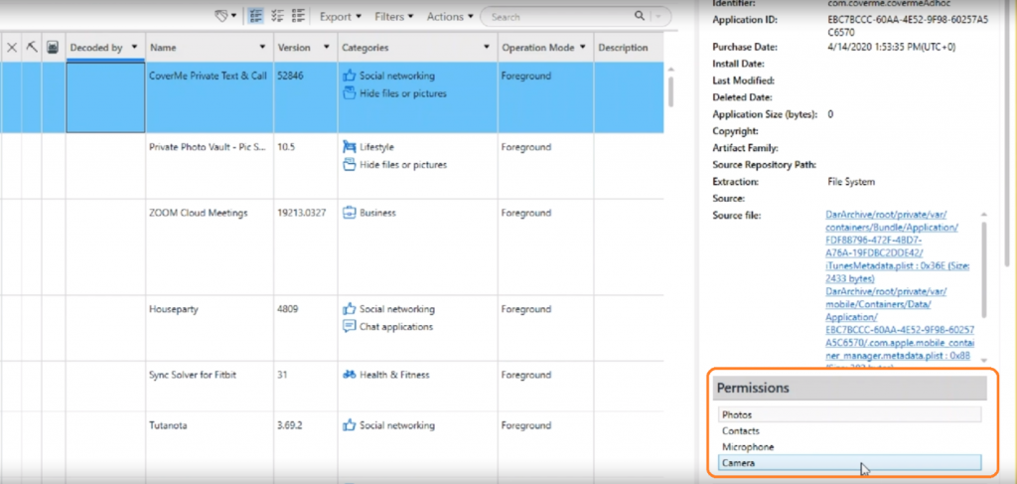Click Hide files icon in CoverMe row
Image resolution: width=1017 pixels, height=484 pixels.
pos(350,93)
